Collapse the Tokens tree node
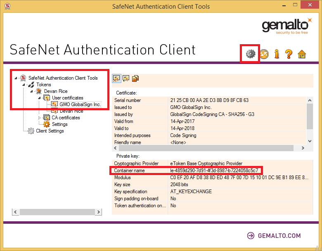Viewport: 322px width, 251px height. tap(24, 85)
